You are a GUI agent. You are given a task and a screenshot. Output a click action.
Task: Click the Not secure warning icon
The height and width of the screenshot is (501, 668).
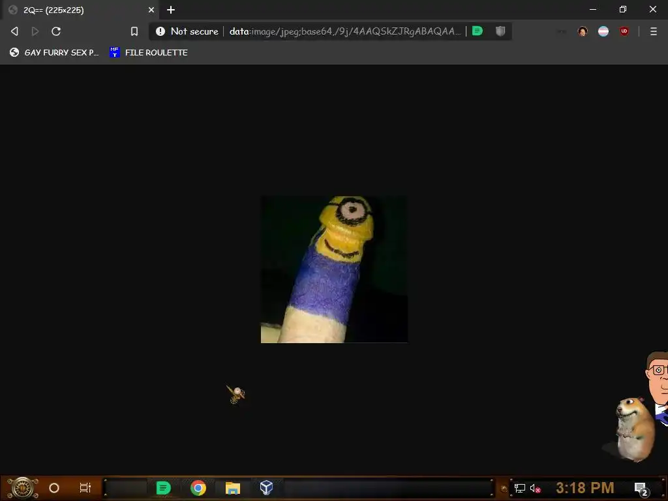(160, 31)
